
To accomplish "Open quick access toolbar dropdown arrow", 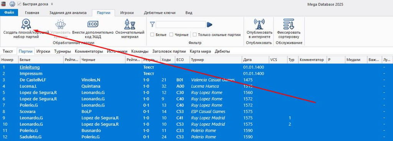I will tap(52, 4).
